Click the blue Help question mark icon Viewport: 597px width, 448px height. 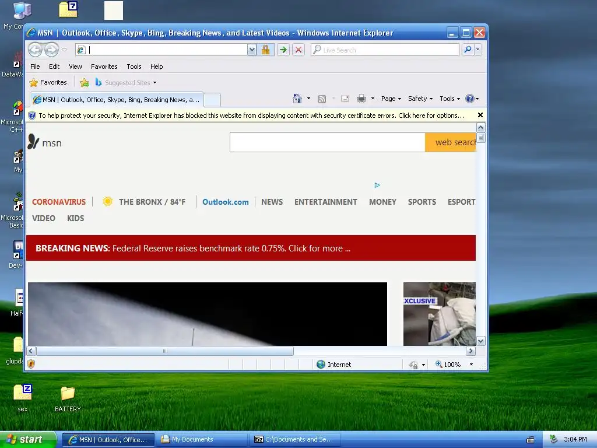pyautogui.click(x=470, y=99)
